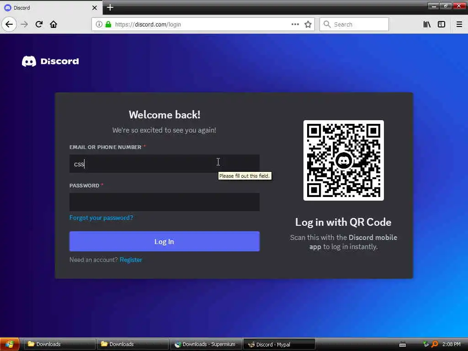
Task: Switch to Downloads - Supermium taskbar item
Action: point(206,344)
